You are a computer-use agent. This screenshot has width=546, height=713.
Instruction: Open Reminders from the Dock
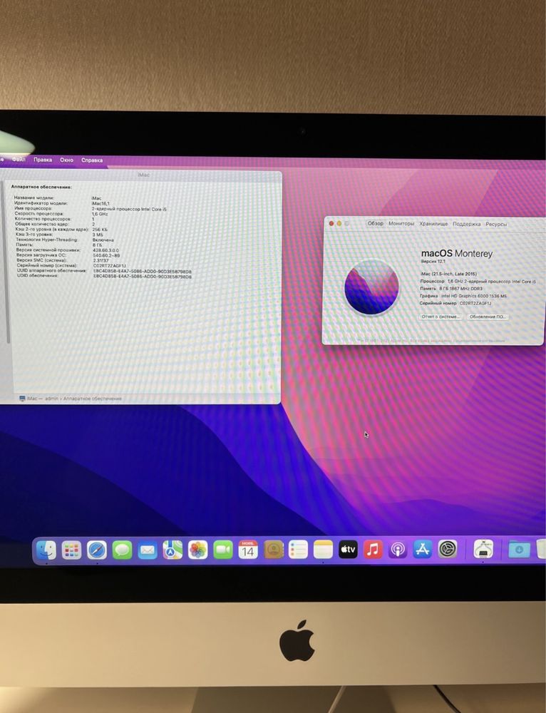click(298, 550)
